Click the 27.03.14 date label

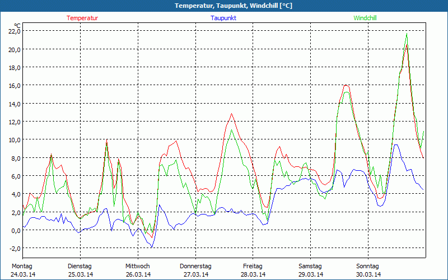click(196, 274)
